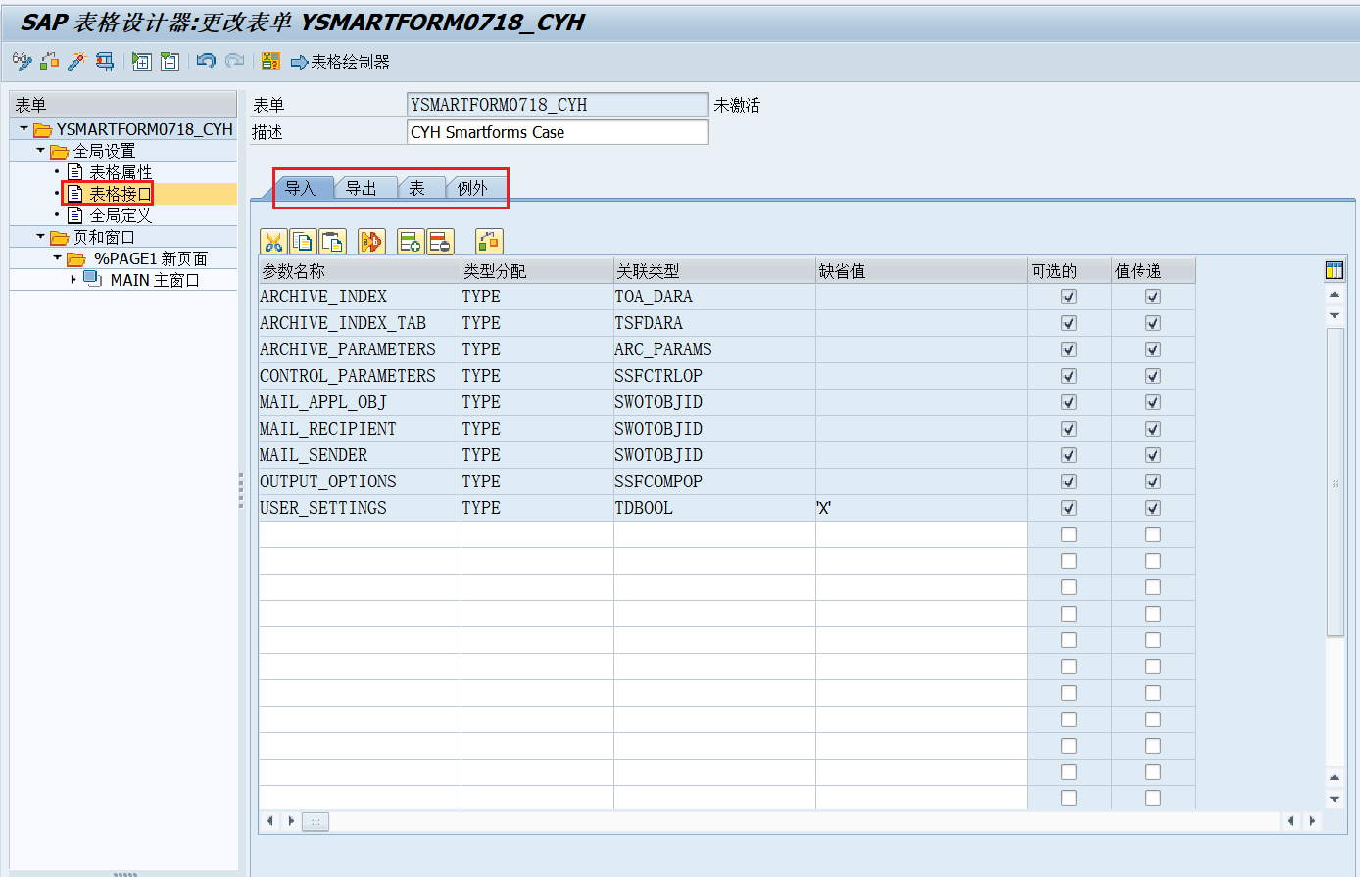Click the insert row icon

(411, 242)
